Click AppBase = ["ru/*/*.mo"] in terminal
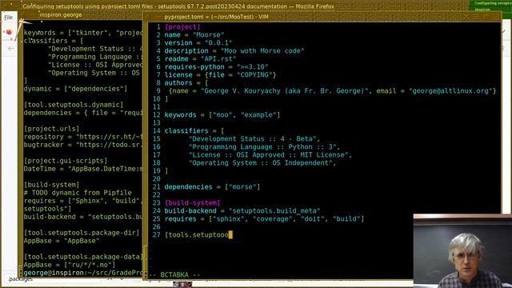The width and height of the screenshot is (512, 288). click(x=70, y=265)
